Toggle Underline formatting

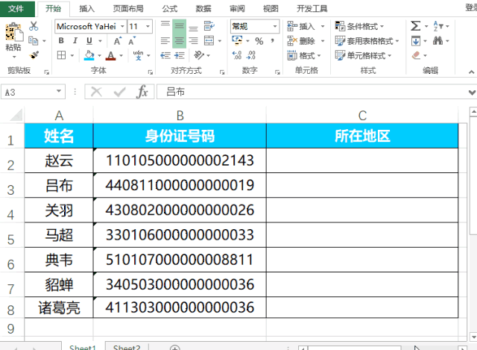89,40
